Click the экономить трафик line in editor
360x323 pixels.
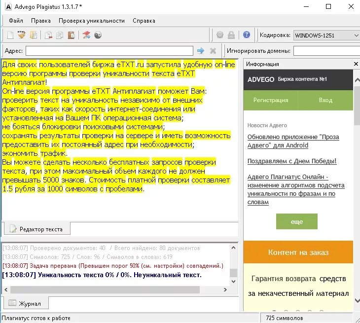[35, 153]
